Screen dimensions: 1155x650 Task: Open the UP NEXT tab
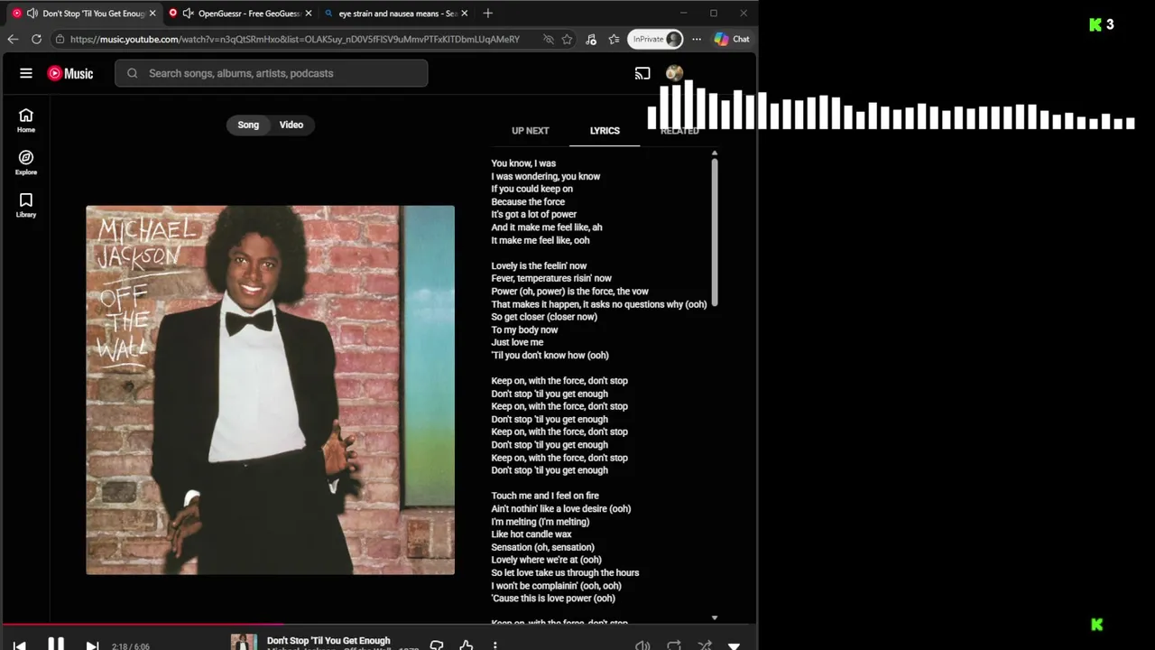(531, 131)
